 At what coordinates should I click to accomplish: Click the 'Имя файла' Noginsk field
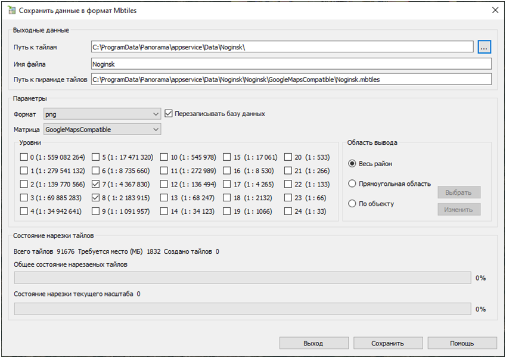click(x=291, y=63)
